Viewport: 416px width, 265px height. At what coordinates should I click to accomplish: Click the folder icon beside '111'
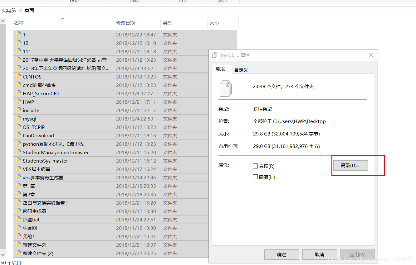(19, 51)
